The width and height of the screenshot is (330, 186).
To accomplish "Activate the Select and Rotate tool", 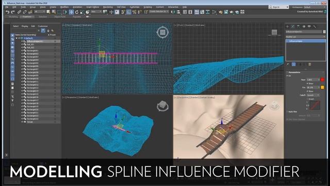I will pos(77,12).
